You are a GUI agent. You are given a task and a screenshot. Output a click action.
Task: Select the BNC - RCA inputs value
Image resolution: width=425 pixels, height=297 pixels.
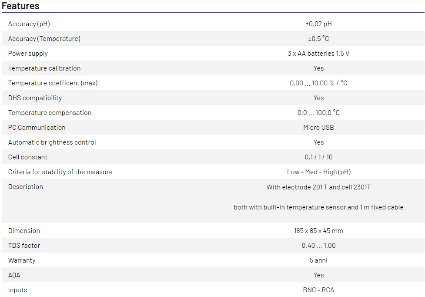[318, 290]
